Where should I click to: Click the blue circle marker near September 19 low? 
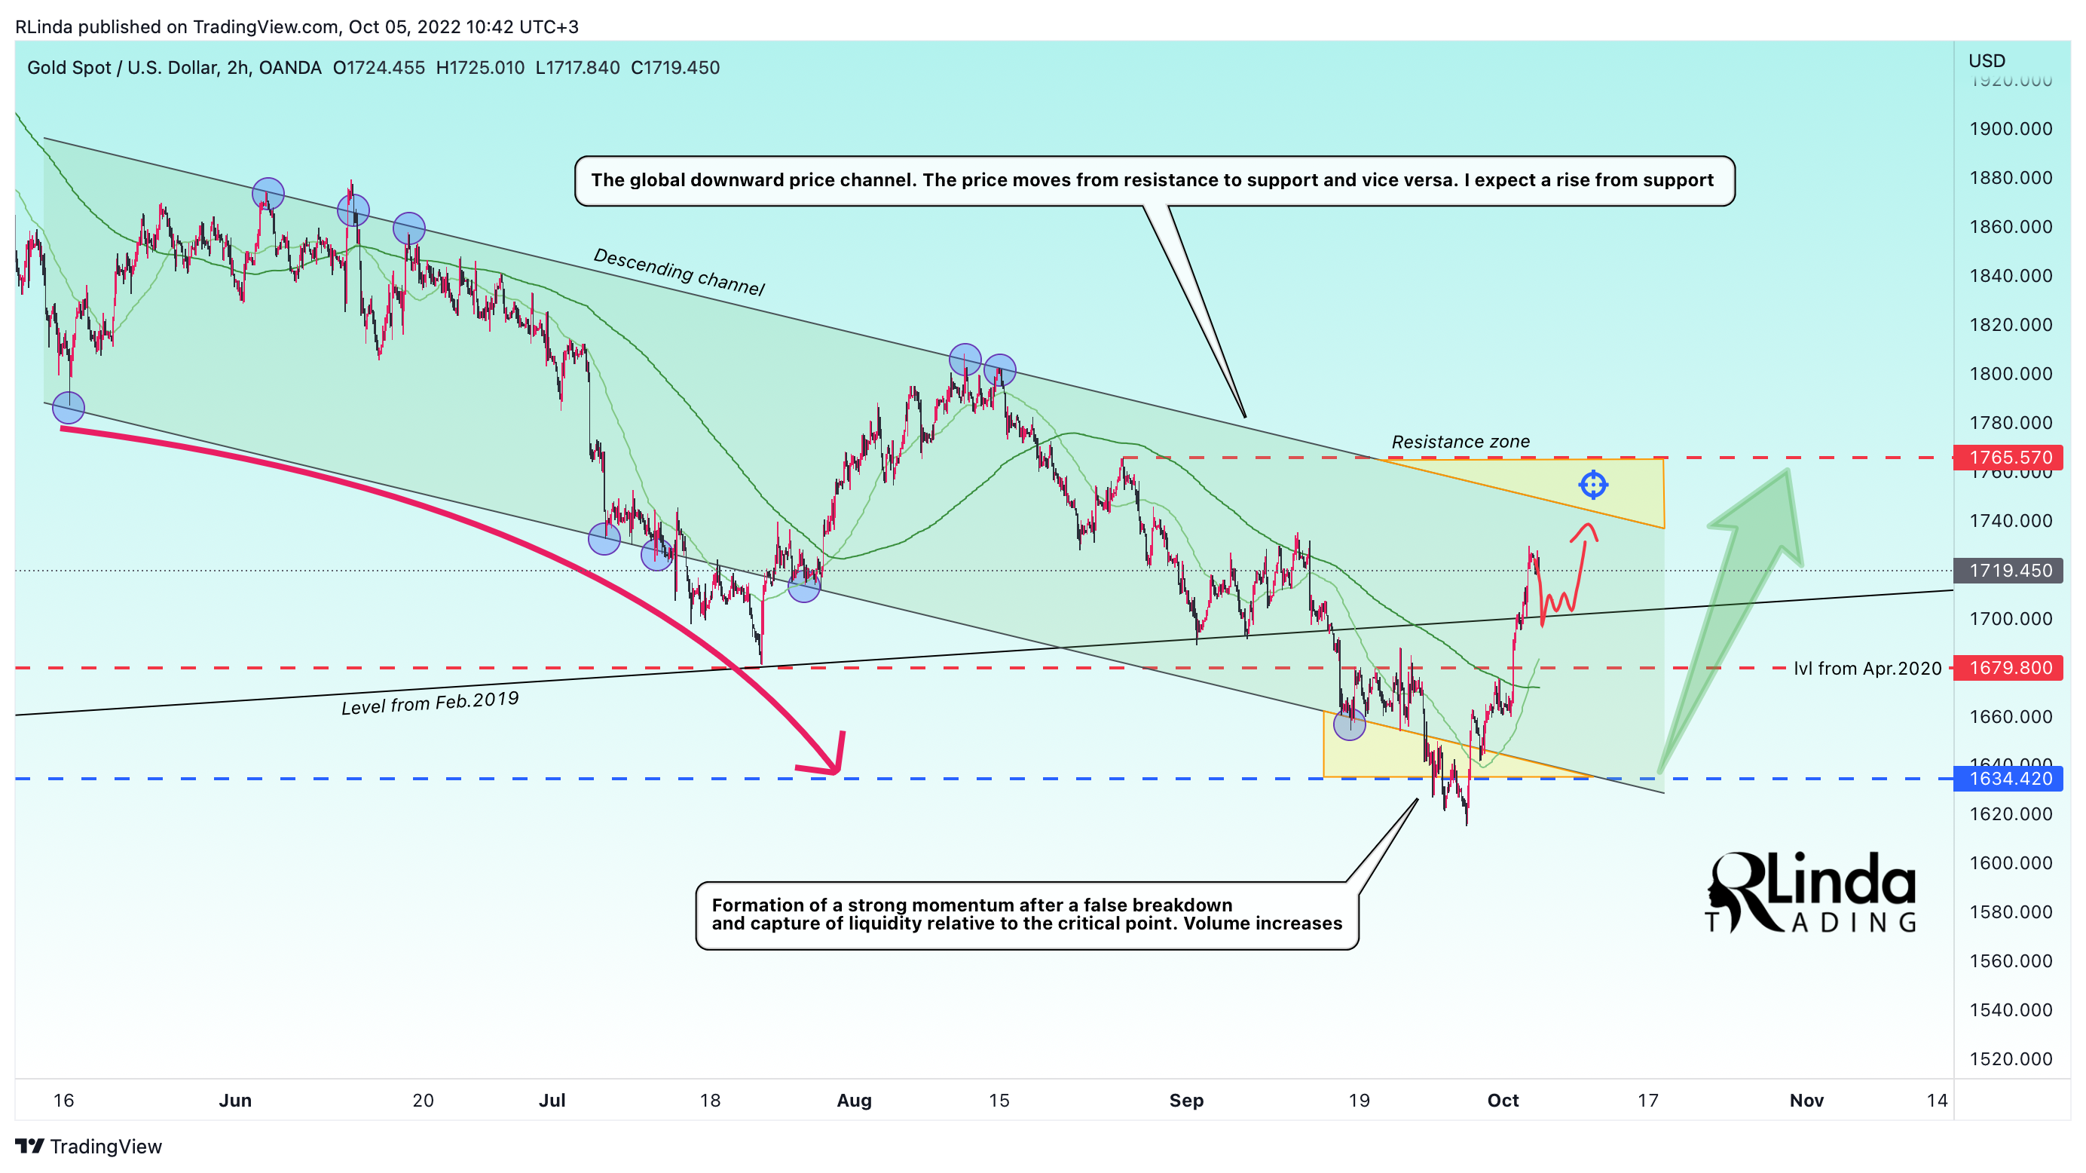[x=1349, y=724]
